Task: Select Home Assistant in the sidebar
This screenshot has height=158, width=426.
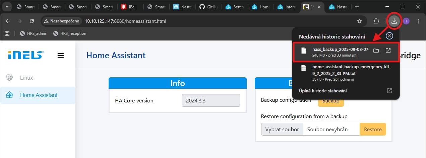Action: (39, 95)
